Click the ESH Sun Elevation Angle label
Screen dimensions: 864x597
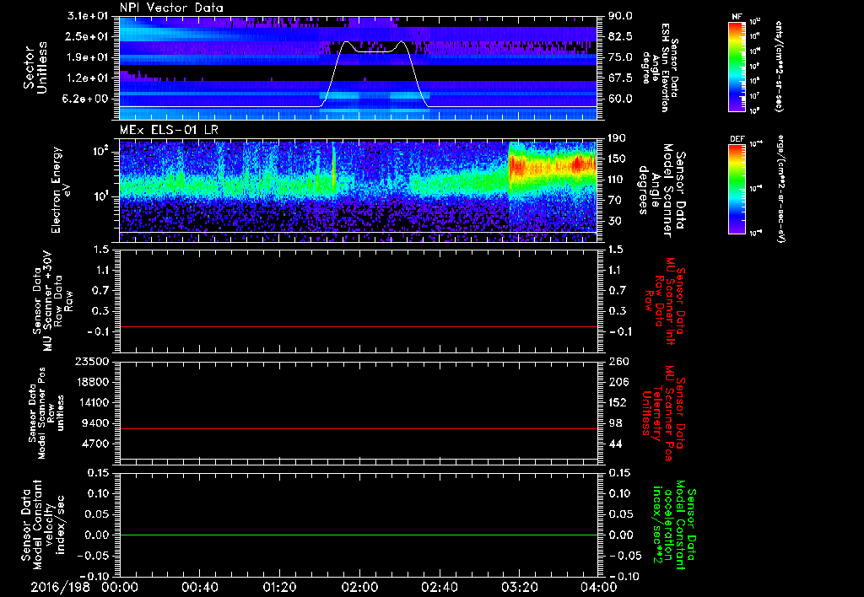[x=660, y=67]
